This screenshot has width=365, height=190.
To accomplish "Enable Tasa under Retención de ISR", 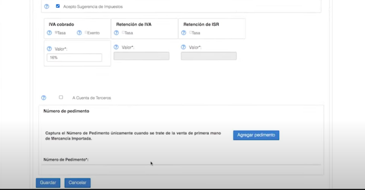I will point(191,33).
